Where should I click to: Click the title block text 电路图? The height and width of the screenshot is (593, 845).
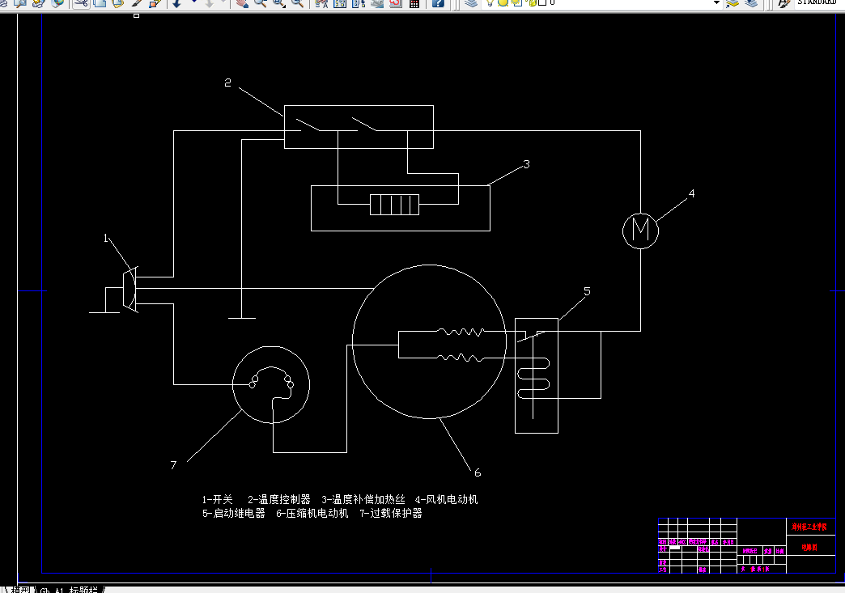point(809,547)
